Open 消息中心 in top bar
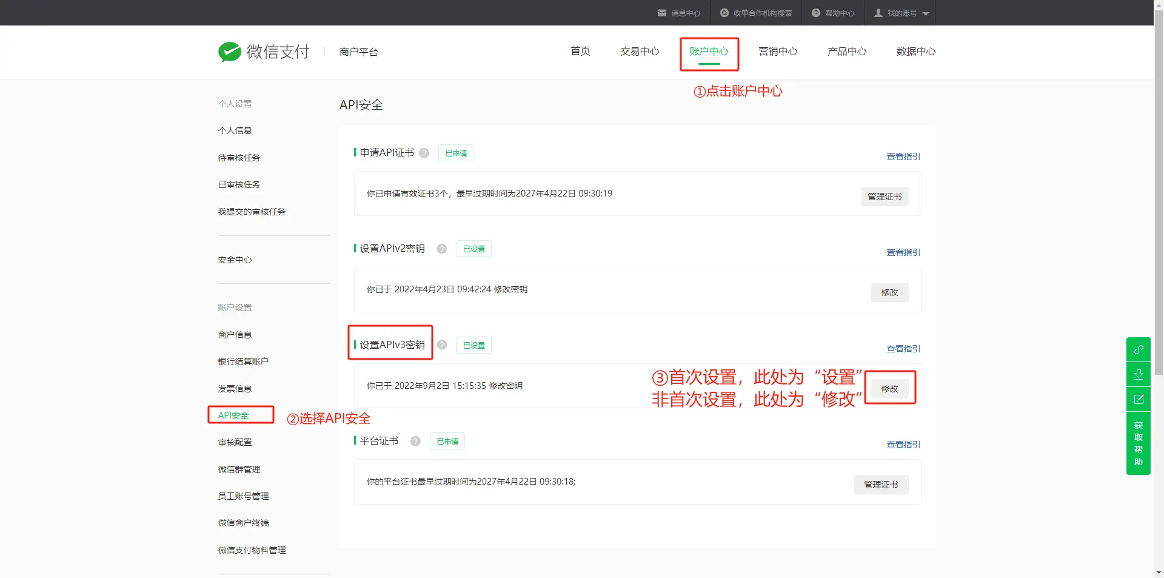This screenshot has width=1164, height=578. coord(679,13)
